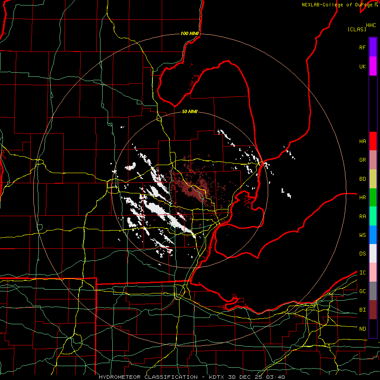The height and width of the screenshot is (380, 380).
Task: Click the BI legend label
Action: [x=362, y=310]
